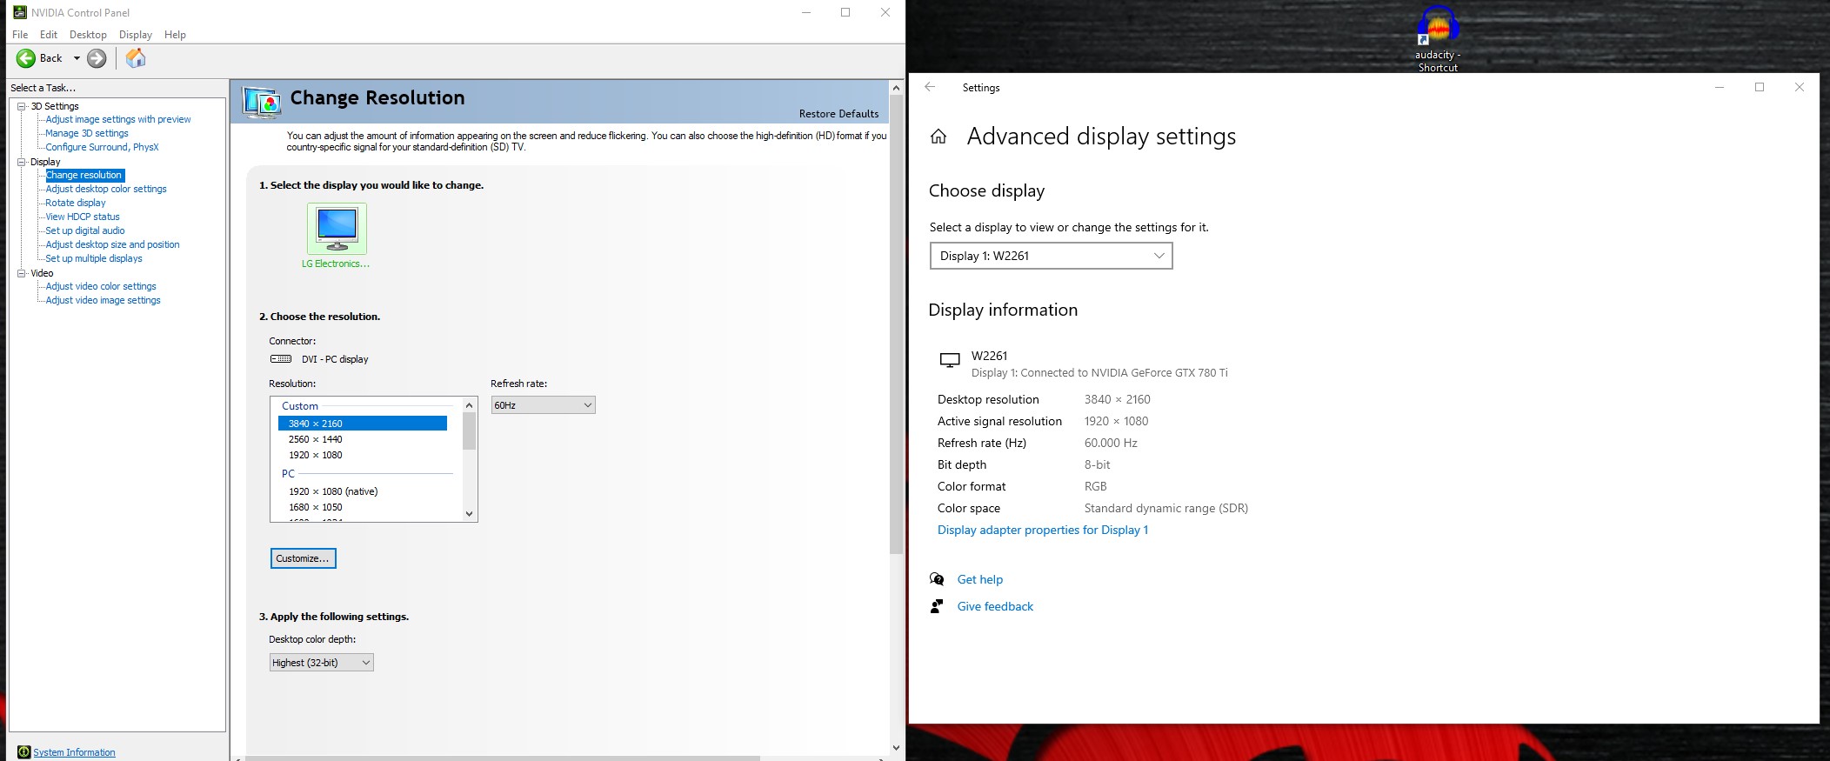Open Adjust desktop size and position
The image size is (1830, 761).
click(x=112, y=244)
